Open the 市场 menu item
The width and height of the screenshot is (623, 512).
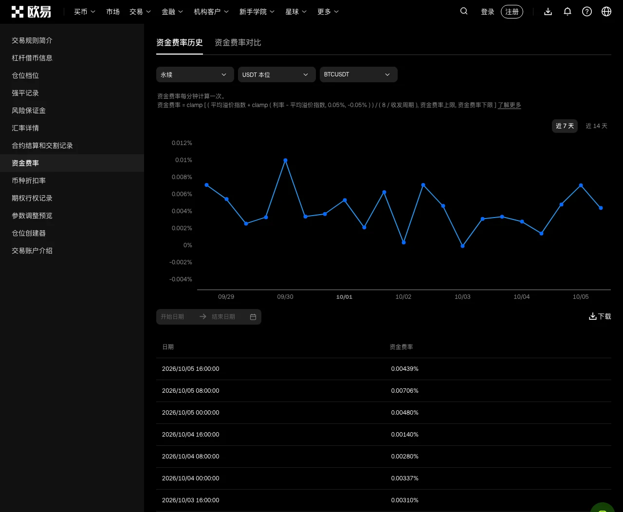click(x=113, y=12)
